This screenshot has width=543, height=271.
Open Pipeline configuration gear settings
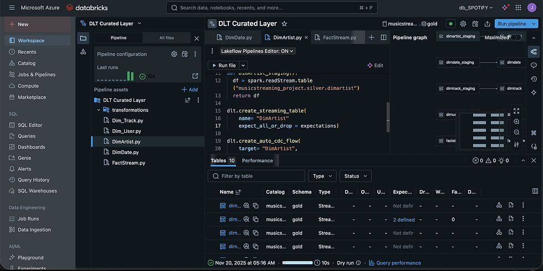pyautogui.click(x=174, y=54)
